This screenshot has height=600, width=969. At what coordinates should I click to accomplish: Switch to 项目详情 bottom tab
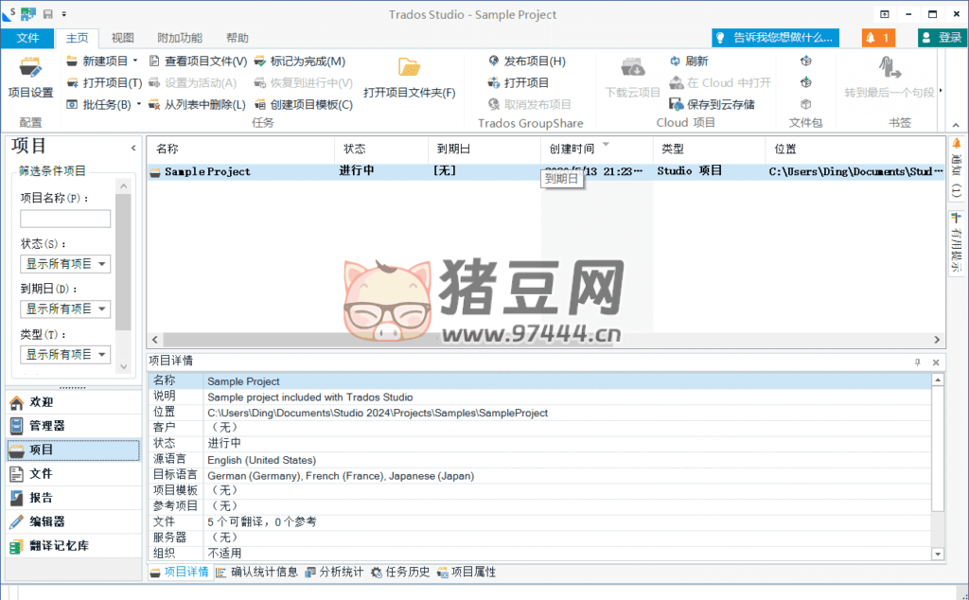pos(180,573)
